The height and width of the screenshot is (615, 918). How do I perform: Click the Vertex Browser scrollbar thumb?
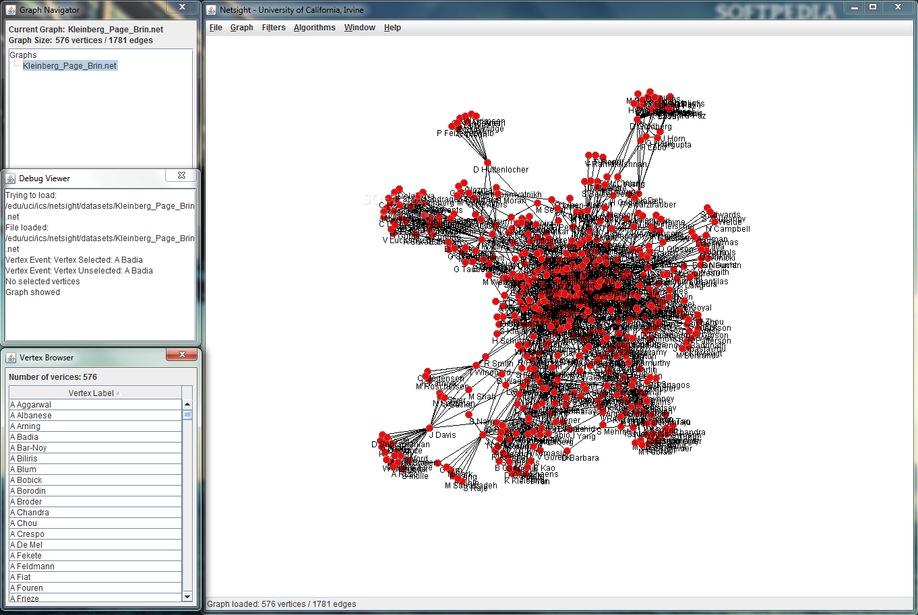[x=187, y=415]
